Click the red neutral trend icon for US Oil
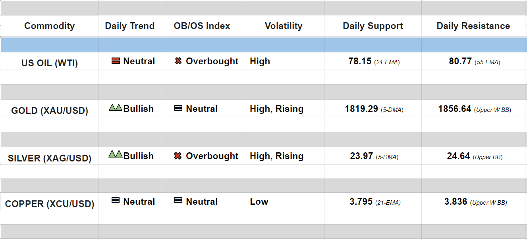The height and width of the screenshot is (240, 527). point(116,61)
